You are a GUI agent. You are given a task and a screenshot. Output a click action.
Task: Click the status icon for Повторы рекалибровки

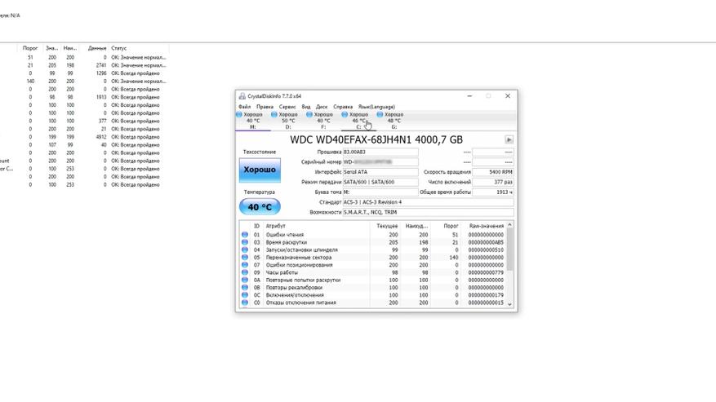pos(245,288)
